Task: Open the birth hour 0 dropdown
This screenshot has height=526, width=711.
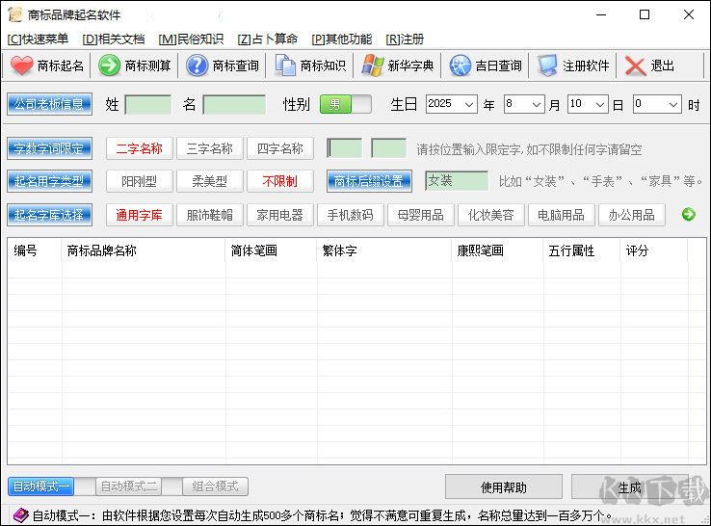Action: [x=673, y=104]
